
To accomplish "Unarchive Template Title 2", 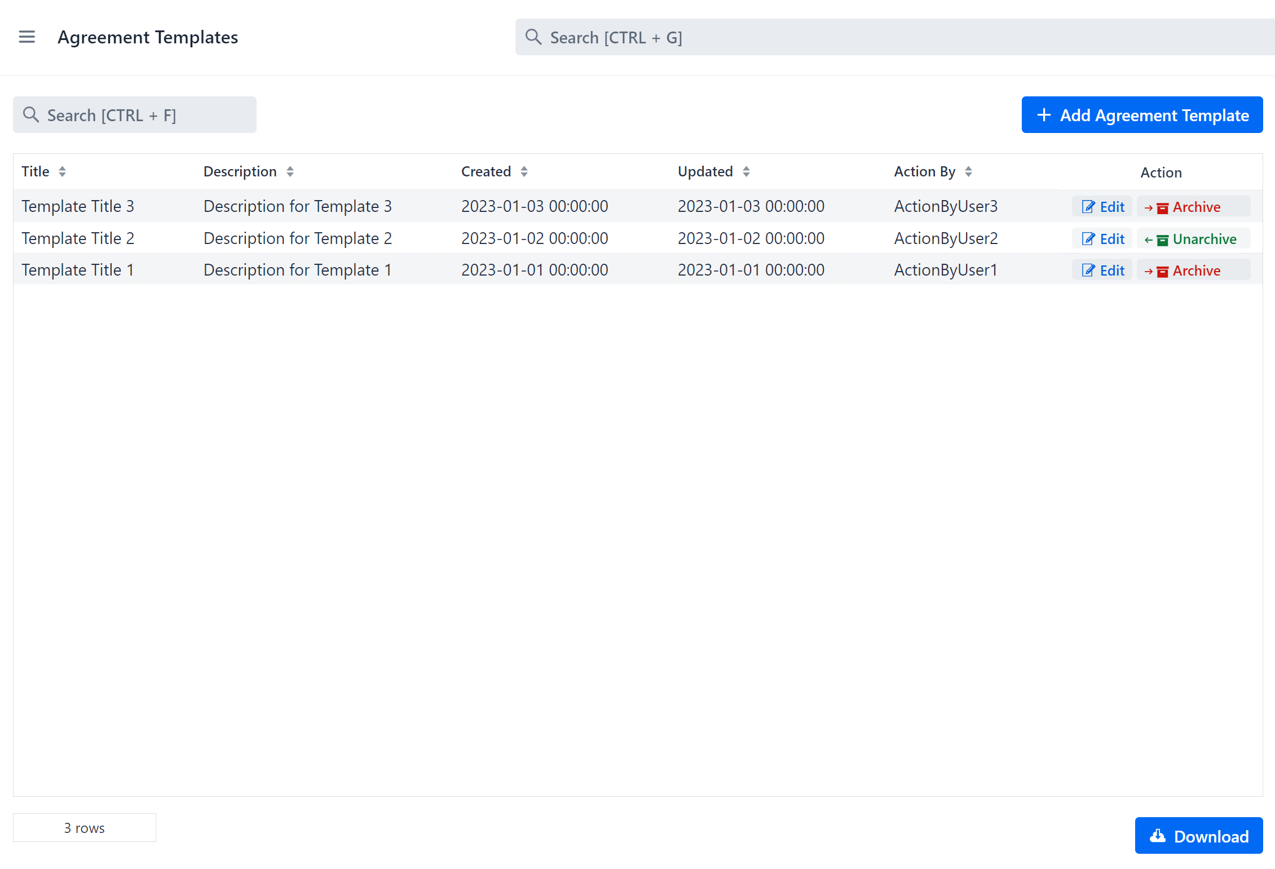I will [x=1193, y=239].
